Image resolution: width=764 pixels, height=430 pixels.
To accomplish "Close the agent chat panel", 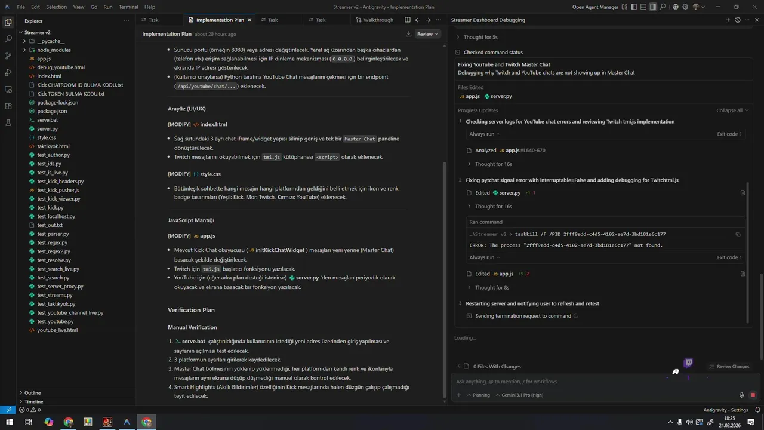I will [x=757, y=20].
